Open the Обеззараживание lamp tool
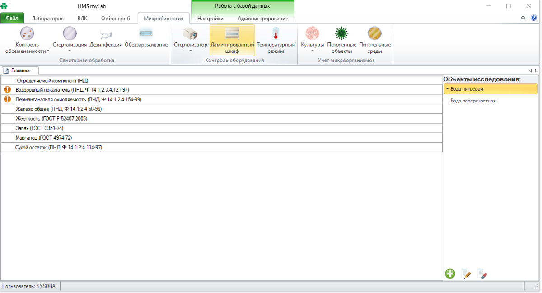The width and height of the screenshot is (542, 293). pos(146,37)
